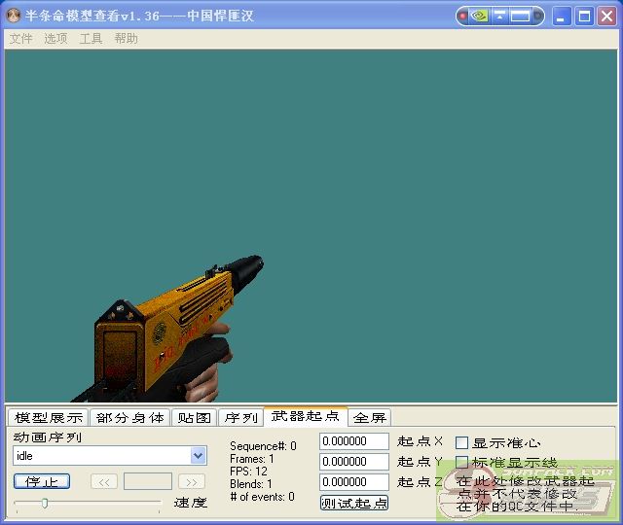Open the 动画序列 idle dropdown
The image size is (623, 525).
[198, 455]
